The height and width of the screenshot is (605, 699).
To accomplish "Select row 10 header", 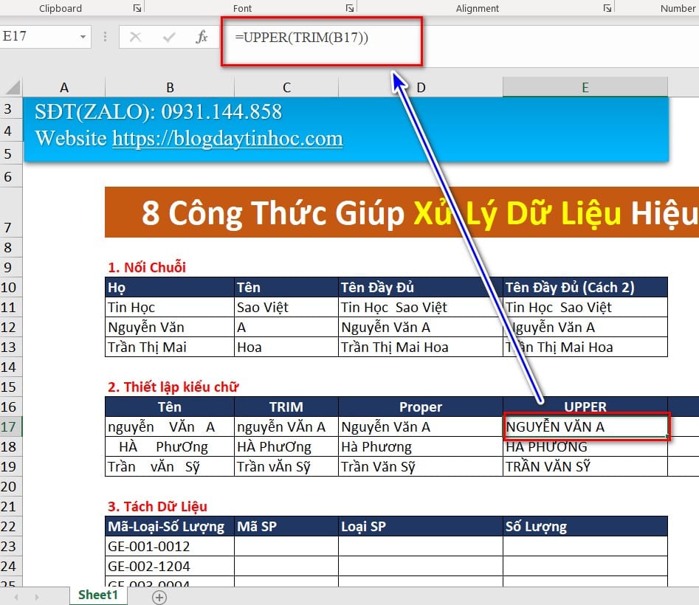I will (x=10, y=287).
